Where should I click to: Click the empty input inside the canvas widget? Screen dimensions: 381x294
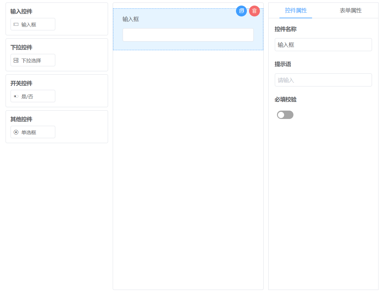(x=188, y=35)
